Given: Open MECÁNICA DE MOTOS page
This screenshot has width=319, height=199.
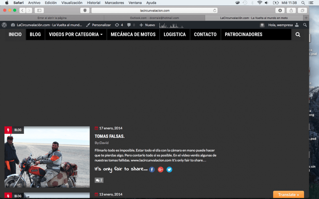Looking at the screenshot, I should [133, 34].
